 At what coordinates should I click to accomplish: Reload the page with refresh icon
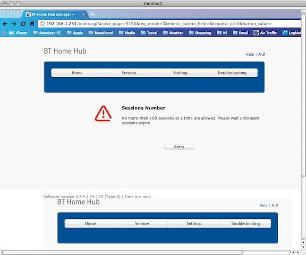pyautogui.click(x=23, y=24)
